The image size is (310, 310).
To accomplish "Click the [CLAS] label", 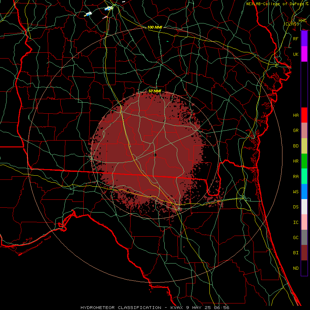I will click(x=291, y=24).
